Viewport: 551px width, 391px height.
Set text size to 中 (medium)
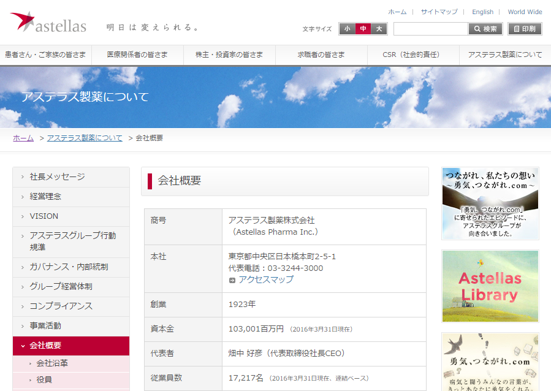click(363, 29)
